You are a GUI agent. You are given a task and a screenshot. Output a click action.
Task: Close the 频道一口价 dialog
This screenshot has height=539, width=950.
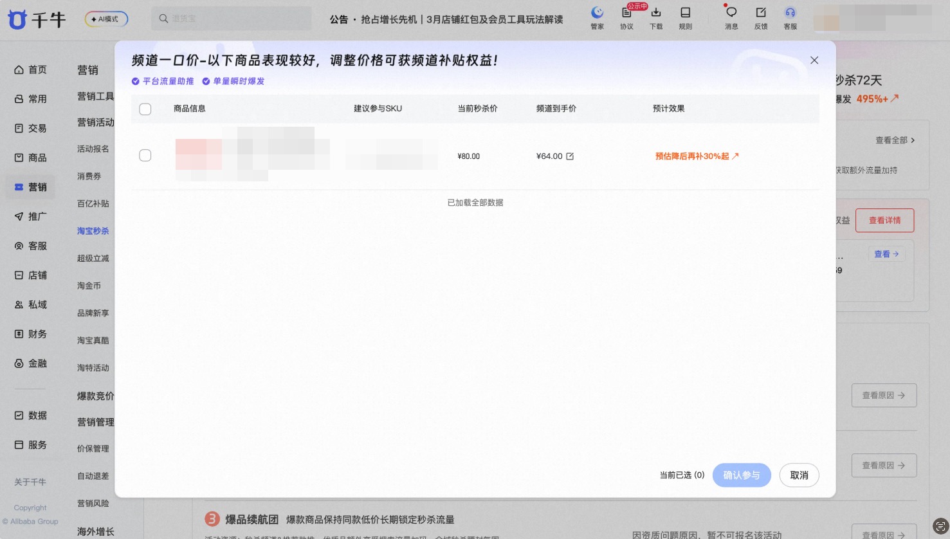[x=814, y=60]
